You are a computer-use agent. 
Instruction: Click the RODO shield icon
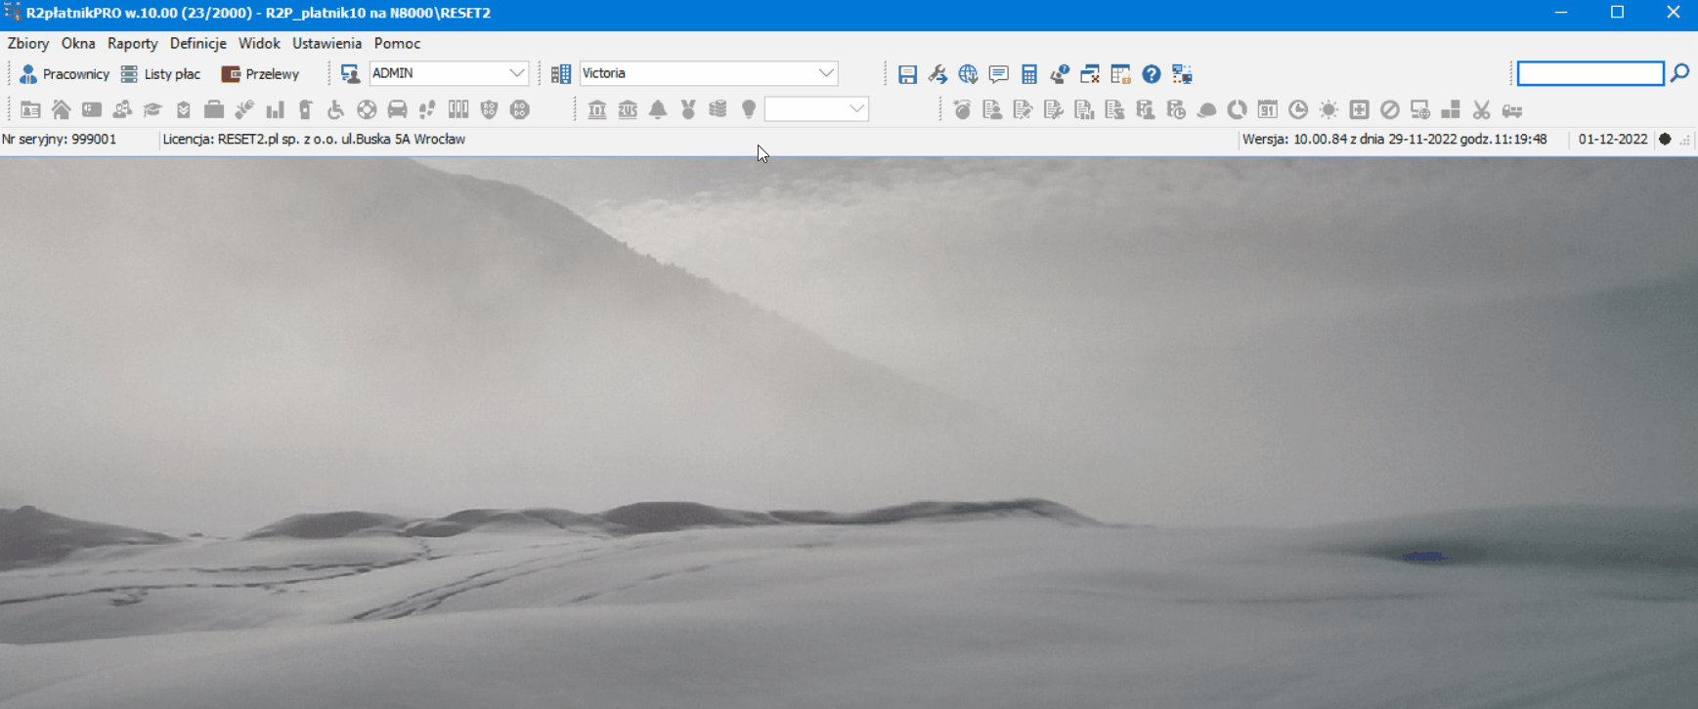click(489, 109)
